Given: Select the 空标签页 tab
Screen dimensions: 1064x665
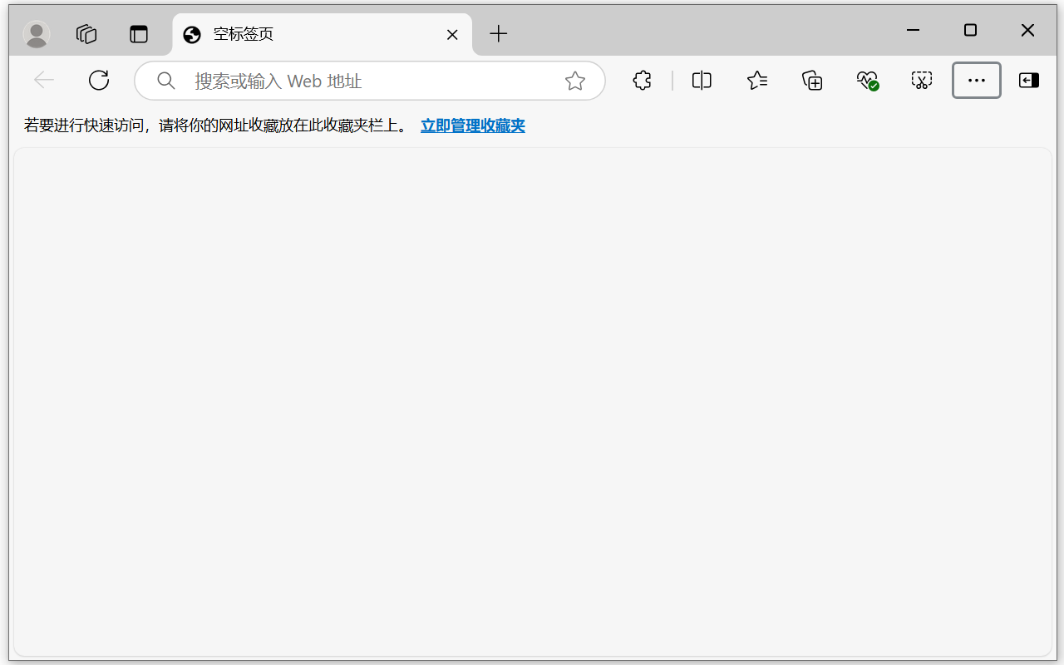Looking at the screenshot, I should coord(322,34).
